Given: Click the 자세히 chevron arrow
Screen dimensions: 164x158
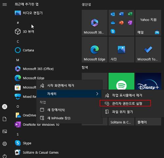Looking at the screenshot, I should (97, 94).
